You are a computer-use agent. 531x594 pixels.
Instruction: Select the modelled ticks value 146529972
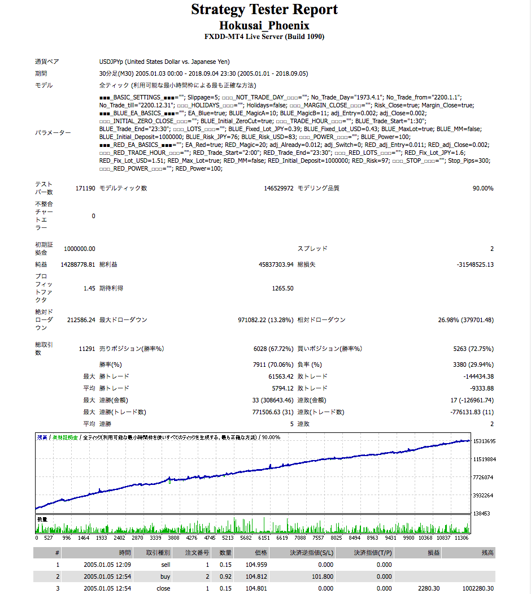[x=278, y=188]
